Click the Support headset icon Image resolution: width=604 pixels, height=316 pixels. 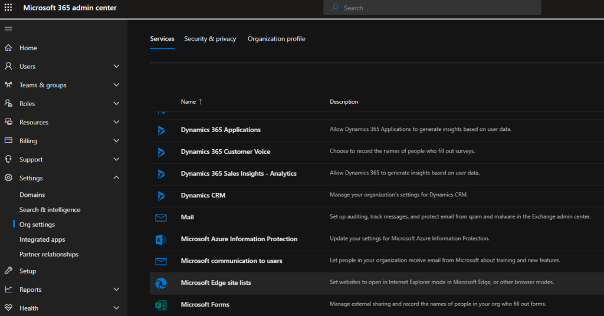tap(8, 159)
